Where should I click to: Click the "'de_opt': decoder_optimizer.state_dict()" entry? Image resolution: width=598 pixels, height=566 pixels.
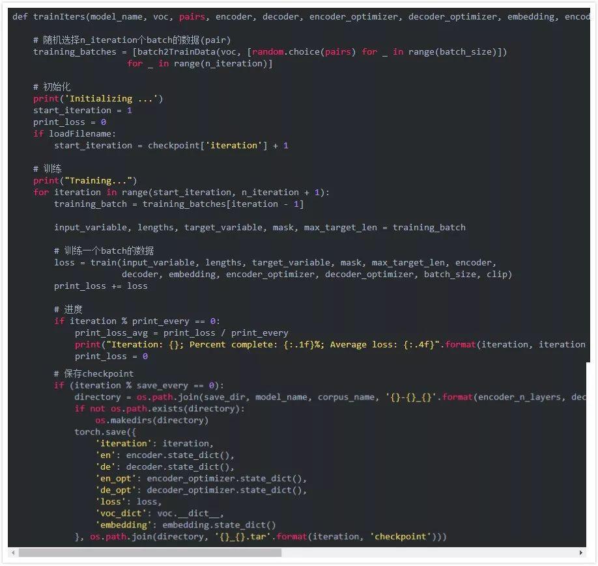201,490
